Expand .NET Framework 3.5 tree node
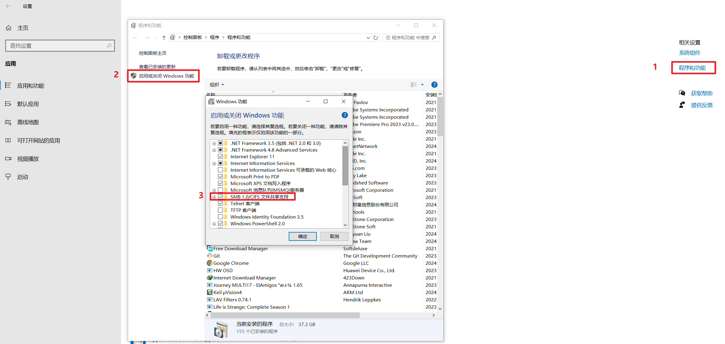Image resolution: width=725 pixels, height=344 pixels. point(214,143)
